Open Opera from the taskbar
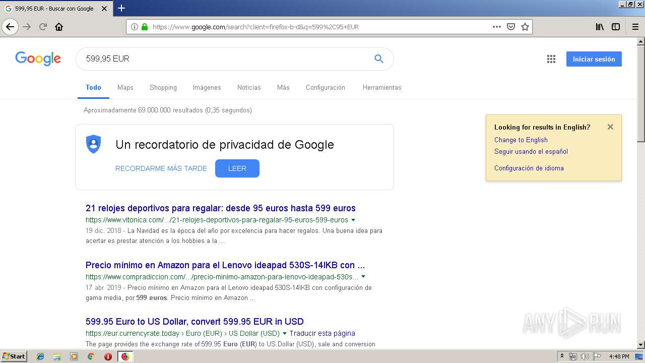 (x=108, y=356)
